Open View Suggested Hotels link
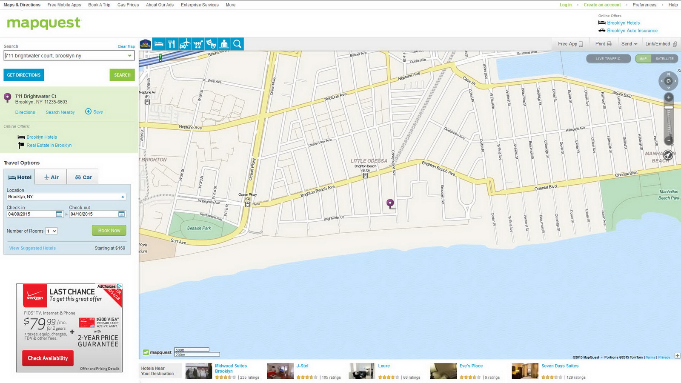The height and width of the screenshot is (383, 681). click(32, 248)
